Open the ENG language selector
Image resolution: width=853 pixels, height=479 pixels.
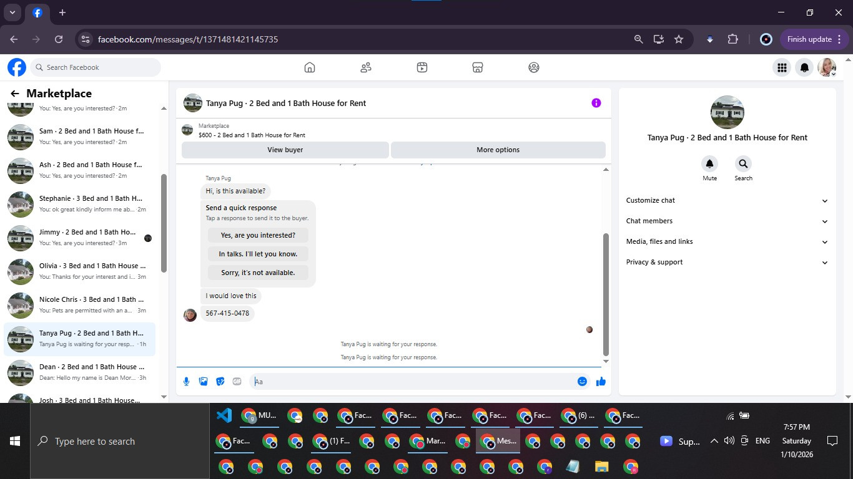coord(762,441)
